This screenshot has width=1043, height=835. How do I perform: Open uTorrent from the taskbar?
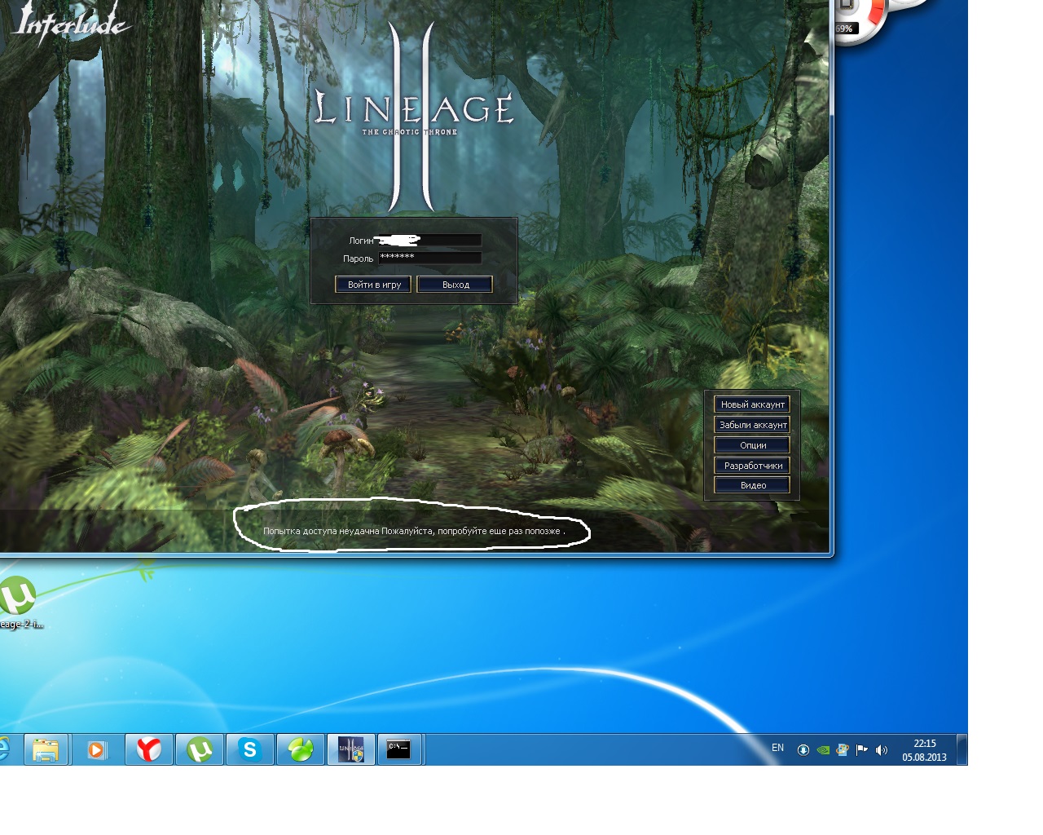point(200,749)
